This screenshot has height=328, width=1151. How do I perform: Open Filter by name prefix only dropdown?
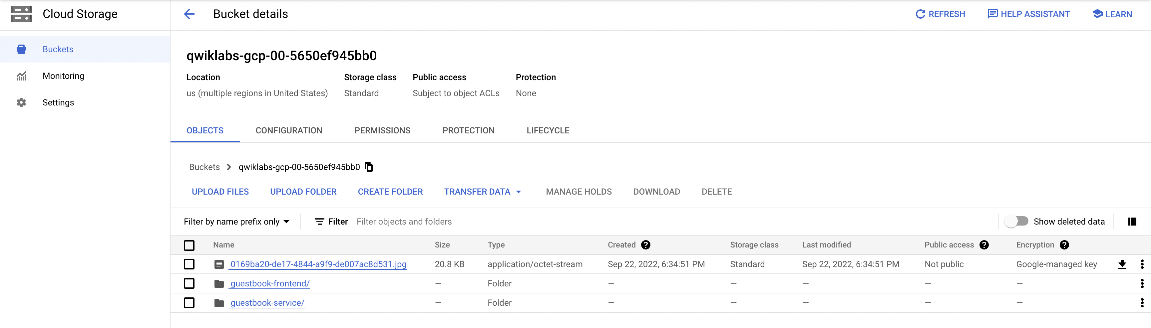pyautogui.click(x=237, y=222)
